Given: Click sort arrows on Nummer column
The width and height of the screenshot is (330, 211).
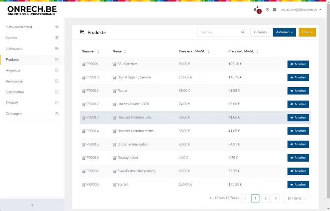Looking at the screenshot, I should pos(98,52).
